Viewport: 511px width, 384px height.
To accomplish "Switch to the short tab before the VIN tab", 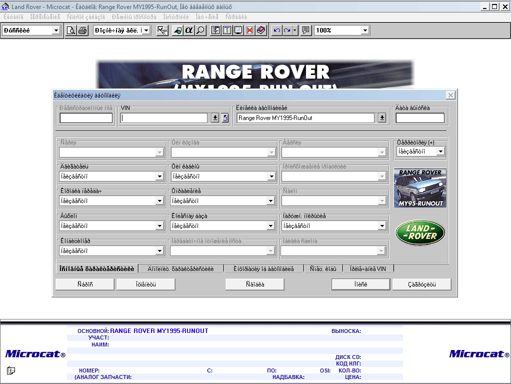I will [323, 268].
